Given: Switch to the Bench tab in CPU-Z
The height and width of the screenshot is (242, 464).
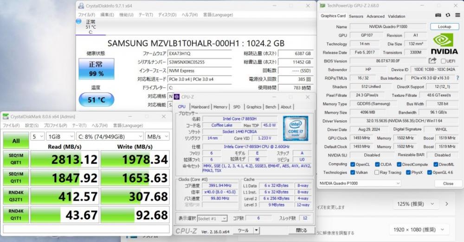Looking at the screenshot, I should (271, 107).
